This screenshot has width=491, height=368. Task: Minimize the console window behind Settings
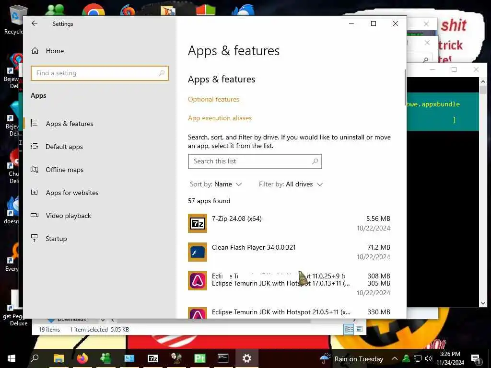433,69
